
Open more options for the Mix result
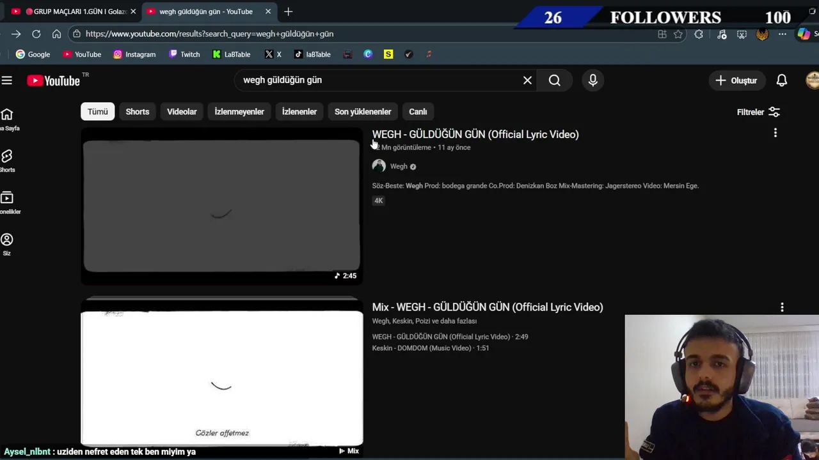[x=782, y=307]
